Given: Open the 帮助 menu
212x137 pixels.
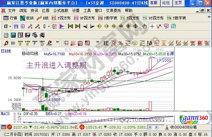Looking at the screenshot, I should 128,11.
